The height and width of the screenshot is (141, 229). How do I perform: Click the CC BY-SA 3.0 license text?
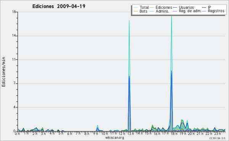pos(217,138)
